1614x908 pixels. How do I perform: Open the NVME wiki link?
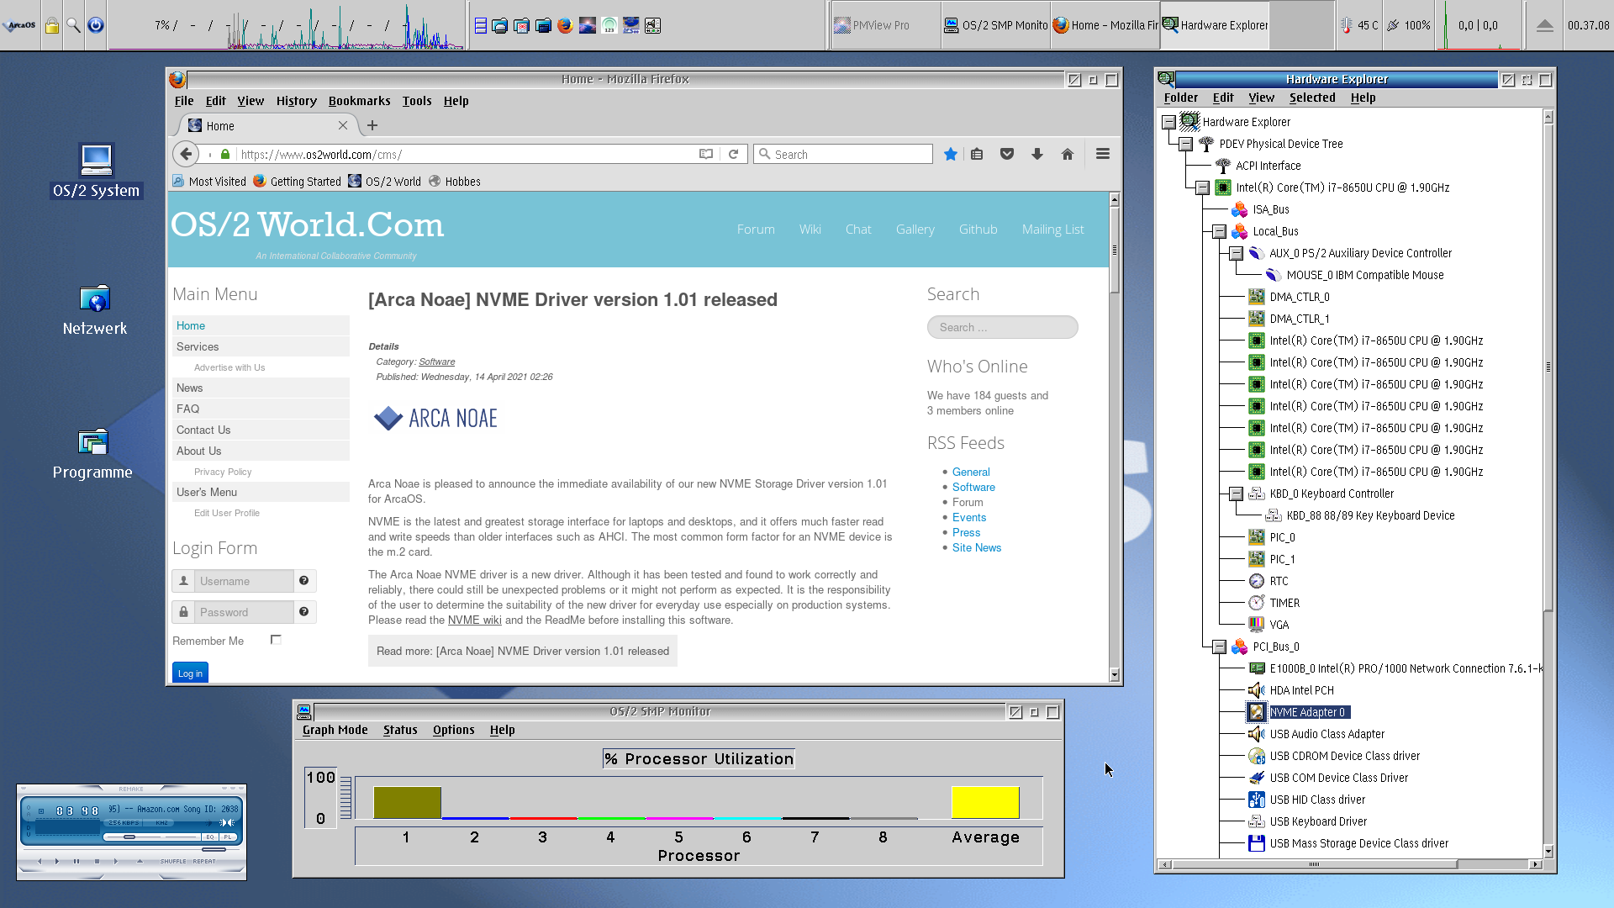click(x=474, y=620)
